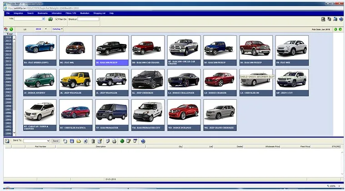This screenshot has width=345, height=191.
Task: Open the Integration menu
Action: point(18,13)
